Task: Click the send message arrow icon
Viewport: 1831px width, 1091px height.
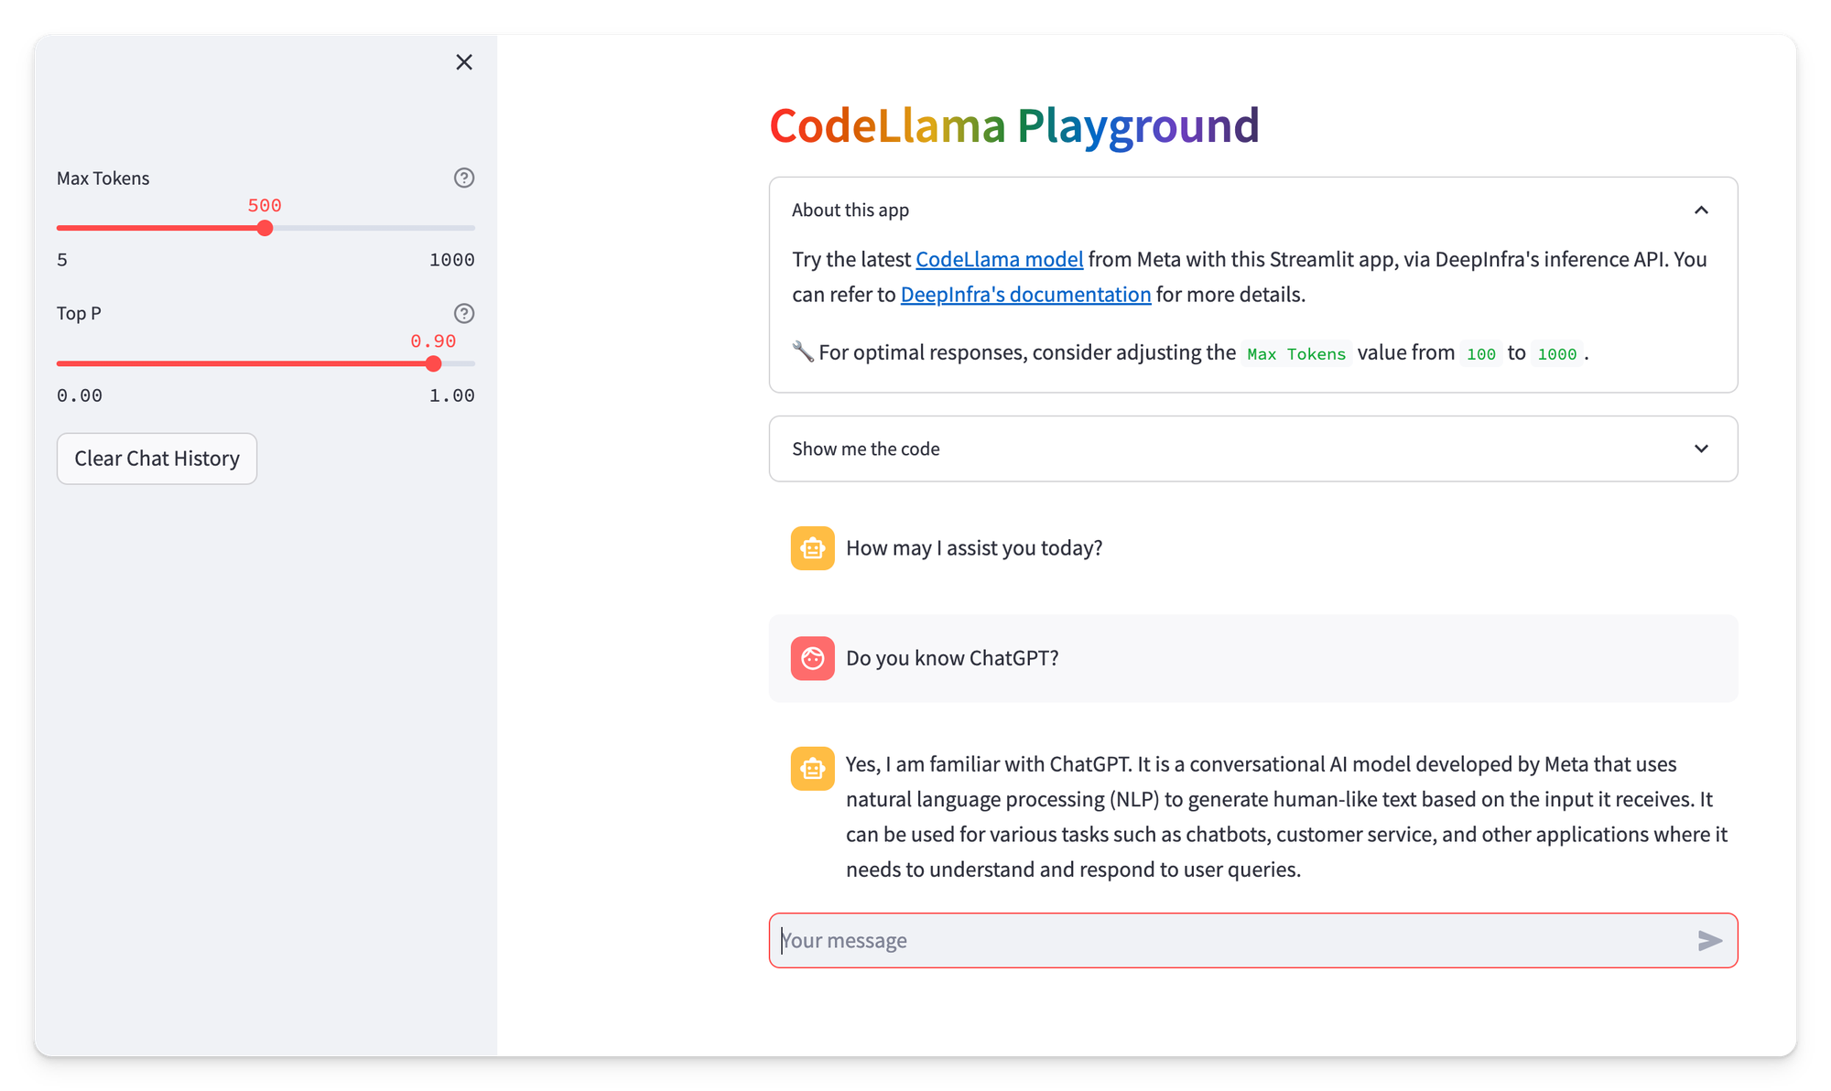Action: [1709, 940]
